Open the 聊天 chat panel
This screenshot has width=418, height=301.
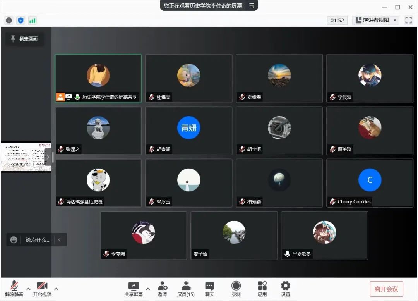209,289
